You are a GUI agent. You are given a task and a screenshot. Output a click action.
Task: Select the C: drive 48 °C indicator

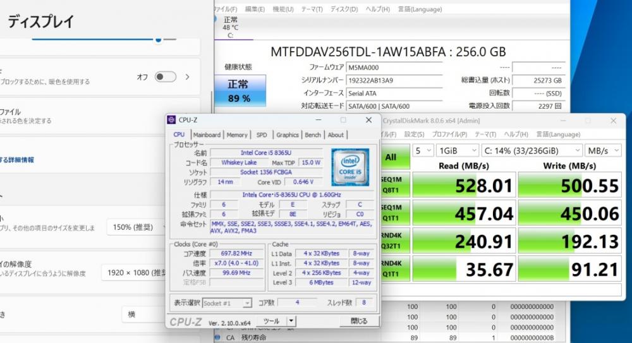(231, 27)
